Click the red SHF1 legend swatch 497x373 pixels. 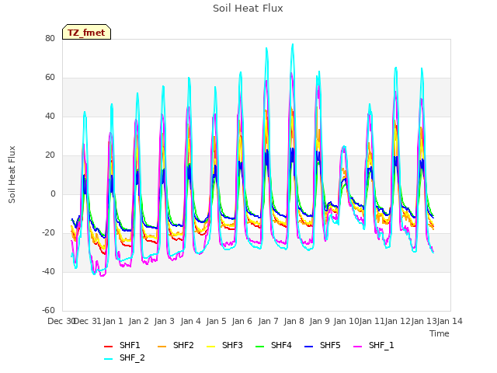point(109,347)
